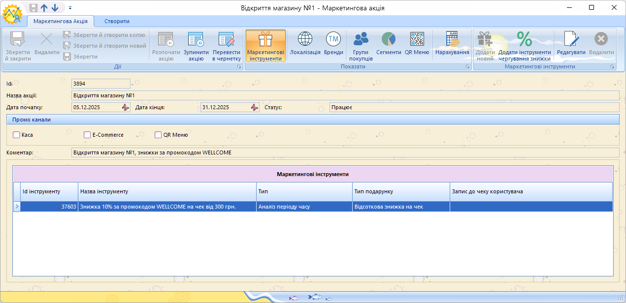Click into the Коментар text field
Screen dimensions: 626x303
point(345,152)
